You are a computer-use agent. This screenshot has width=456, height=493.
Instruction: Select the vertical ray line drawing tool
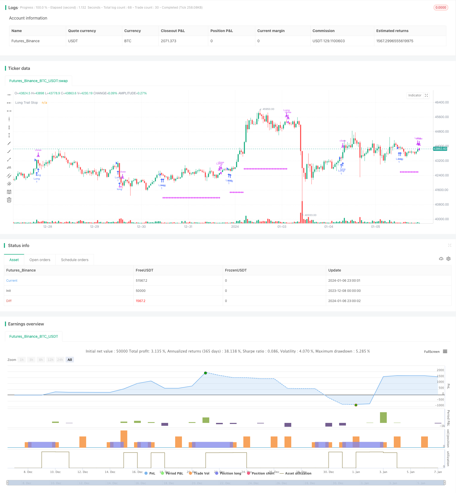(x=9, y=127)
